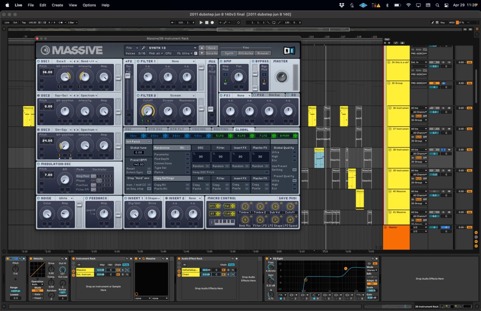Click the TrR macro source handle
Screen dimensions: 481x311
click(x=233, y=214)
